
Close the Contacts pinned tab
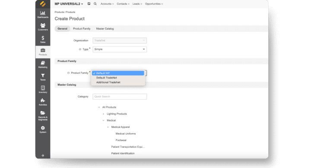[x=129, y=4]
